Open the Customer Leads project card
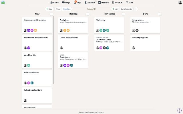 pyautogui.click(x=109, y=43)
